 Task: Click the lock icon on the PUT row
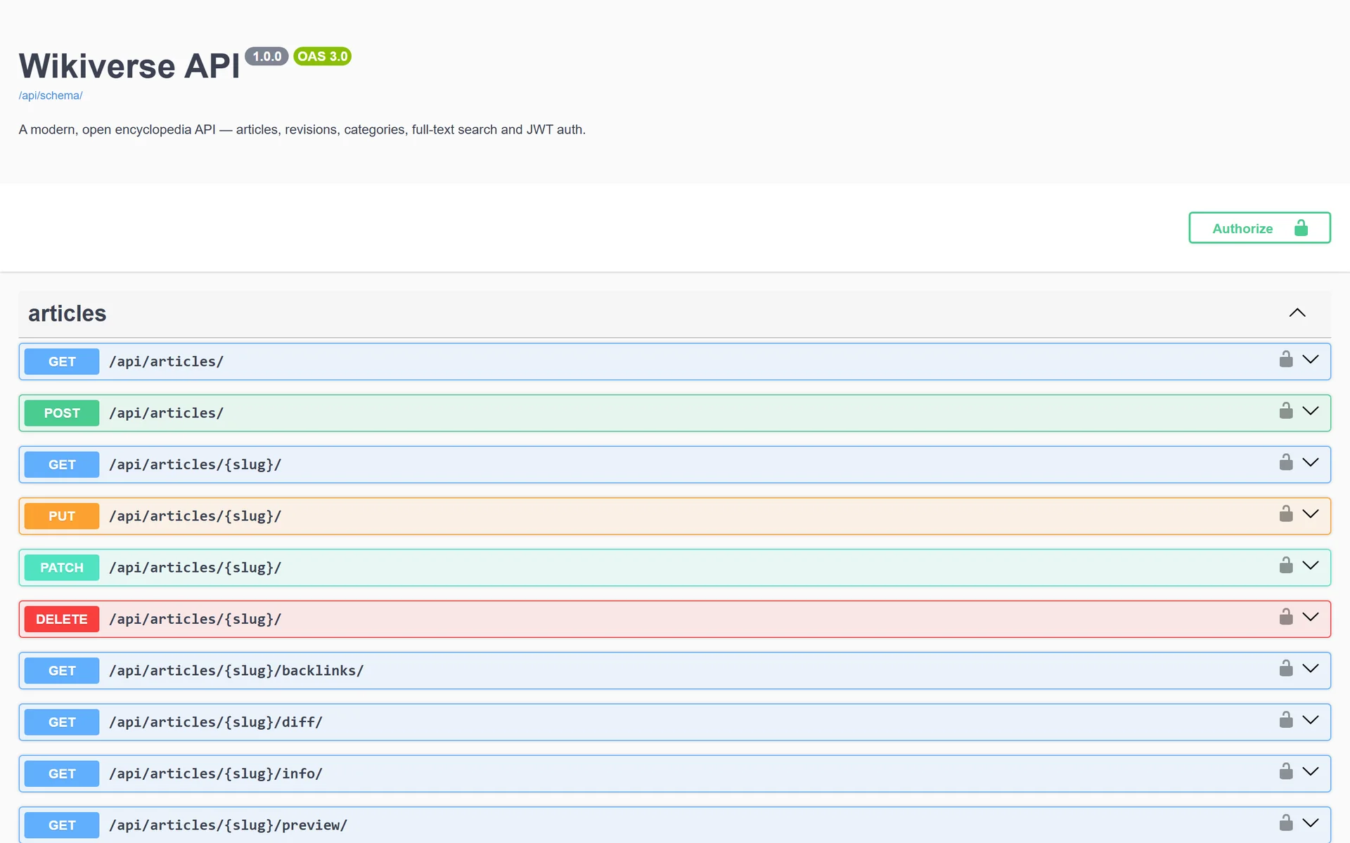click(x=1286, y=514)
